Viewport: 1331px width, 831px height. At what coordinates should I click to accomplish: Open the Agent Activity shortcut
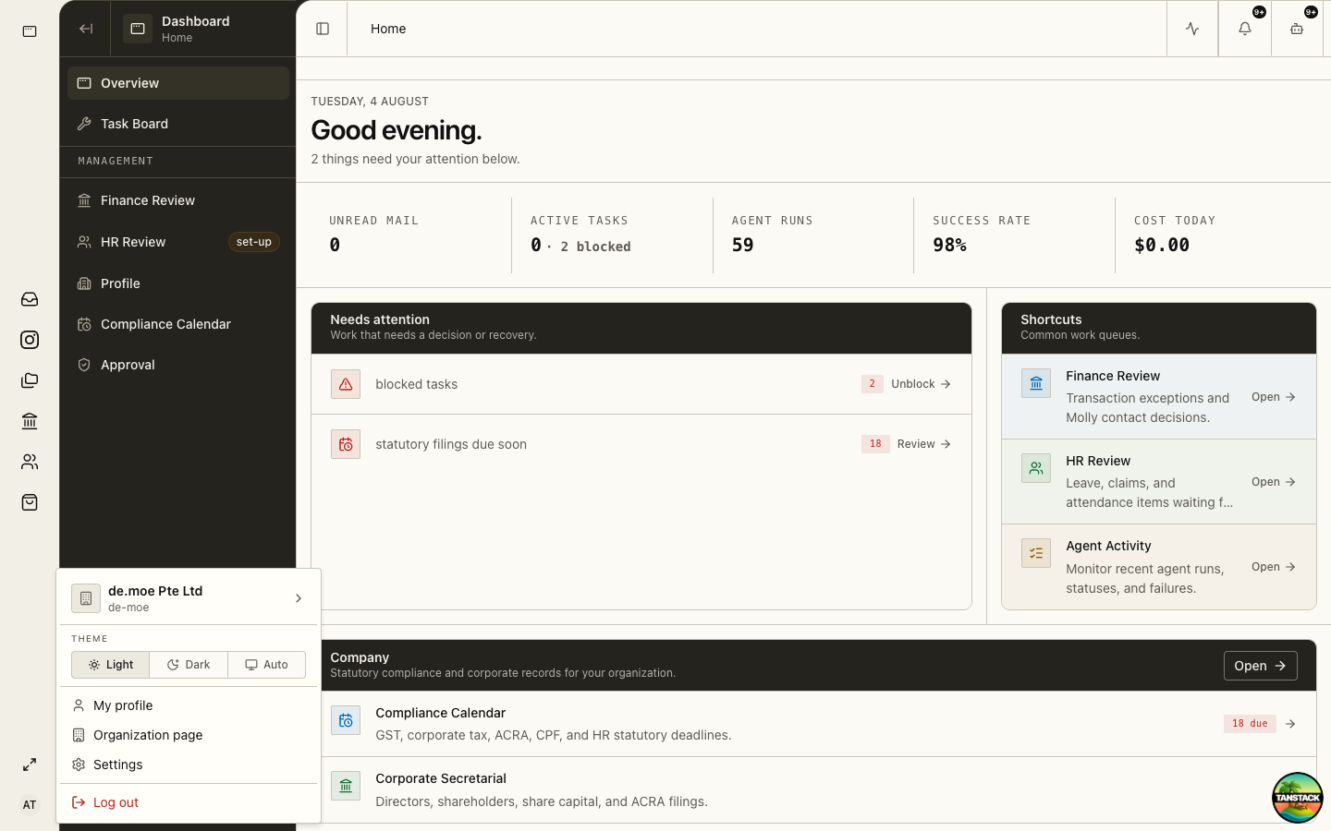click(x=1159, y=567)
